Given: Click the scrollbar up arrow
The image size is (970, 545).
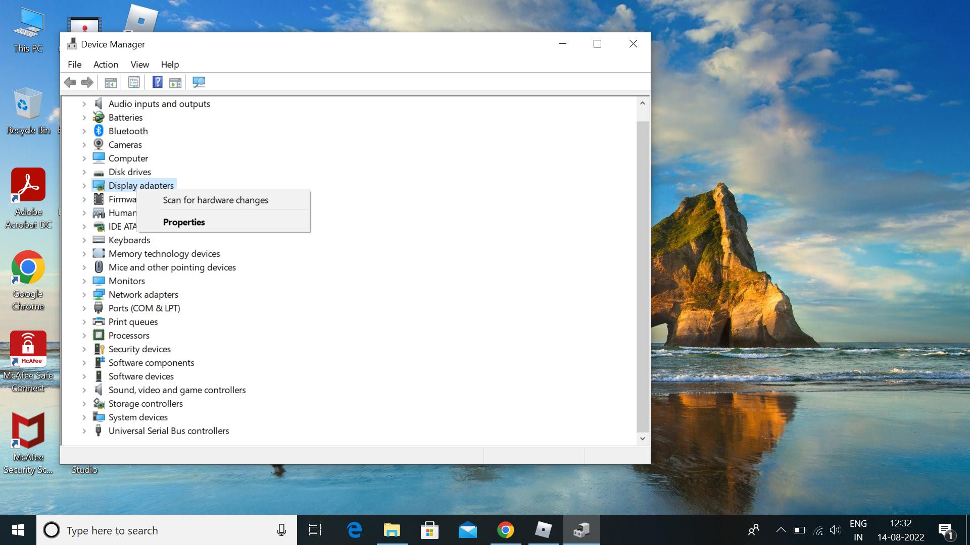Looking at the screenshot, I should [642, 103].
